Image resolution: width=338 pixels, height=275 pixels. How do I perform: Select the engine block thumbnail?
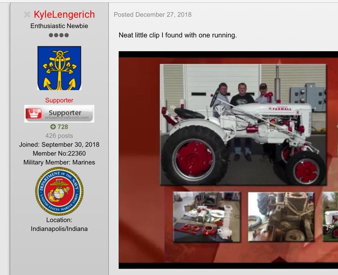click(281, 217)
